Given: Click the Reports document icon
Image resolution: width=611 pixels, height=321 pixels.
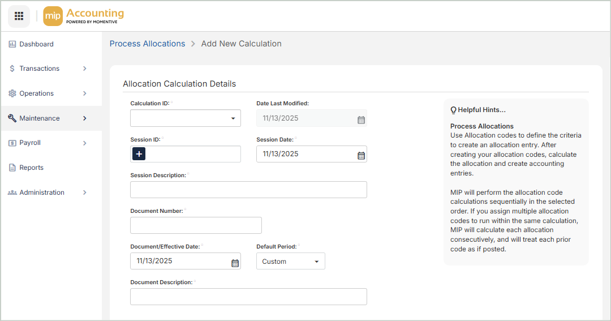Looking at the screenshot, I should click(12, 168).
